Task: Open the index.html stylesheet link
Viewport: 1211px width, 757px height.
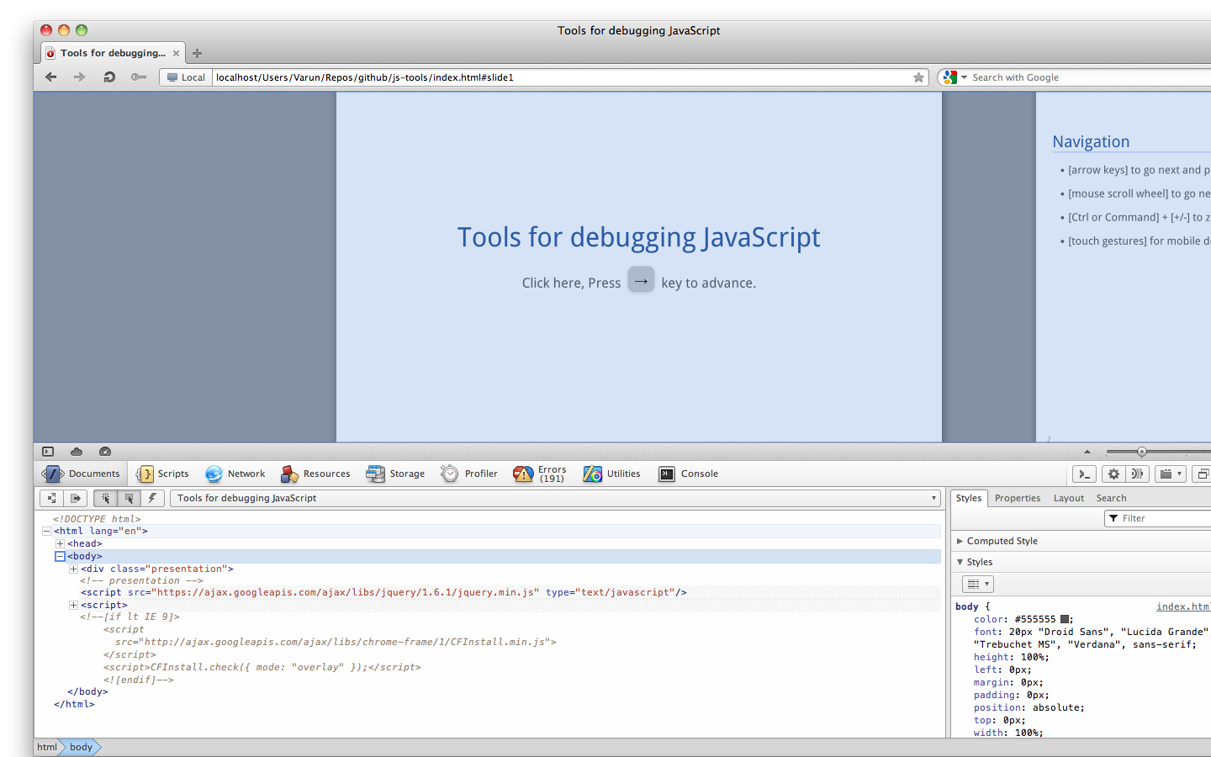Action: pyautogui.click(x=1182, y=606)
